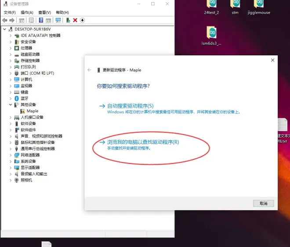Close the 更新驱动程序 - Maple dialog

click(x=272, y=60)
